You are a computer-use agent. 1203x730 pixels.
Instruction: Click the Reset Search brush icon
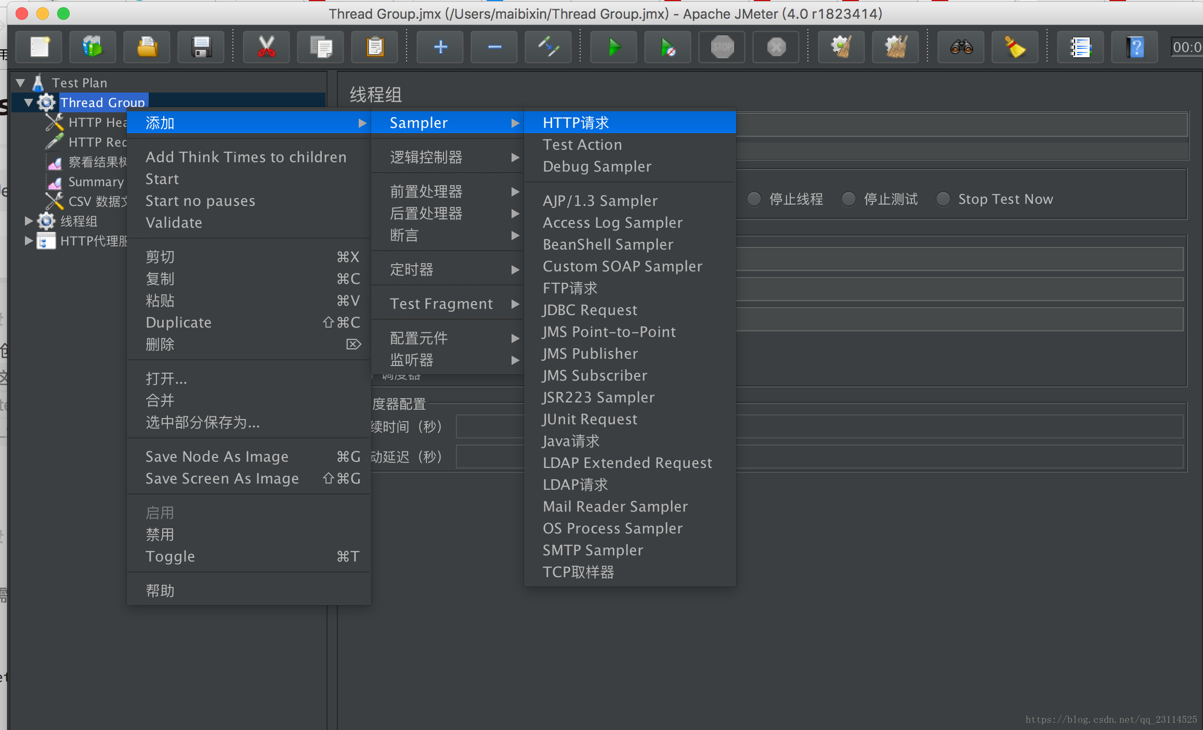1015,47
